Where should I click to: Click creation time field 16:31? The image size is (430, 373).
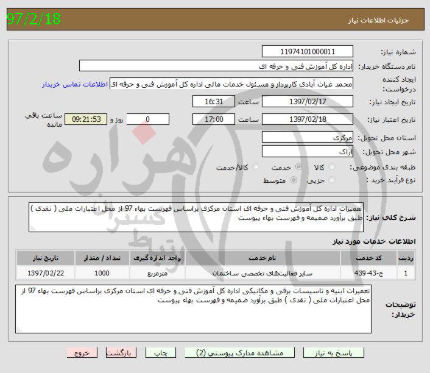coord(214,102)
